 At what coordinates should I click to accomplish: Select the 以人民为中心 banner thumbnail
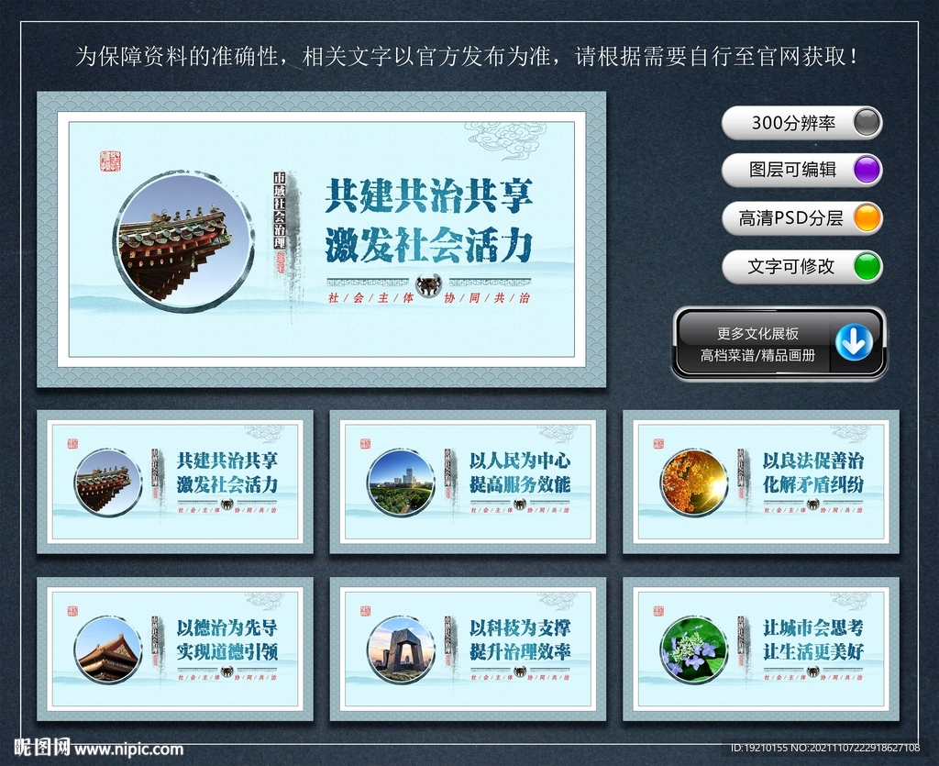pos(468,483)
